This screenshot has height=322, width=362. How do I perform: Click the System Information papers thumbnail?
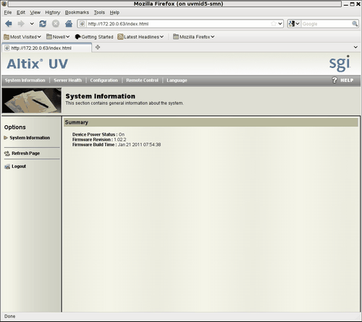tap(32, 101)
